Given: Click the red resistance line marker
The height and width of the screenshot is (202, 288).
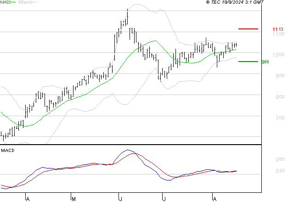Looking at the screenshot, I should 248,29.
